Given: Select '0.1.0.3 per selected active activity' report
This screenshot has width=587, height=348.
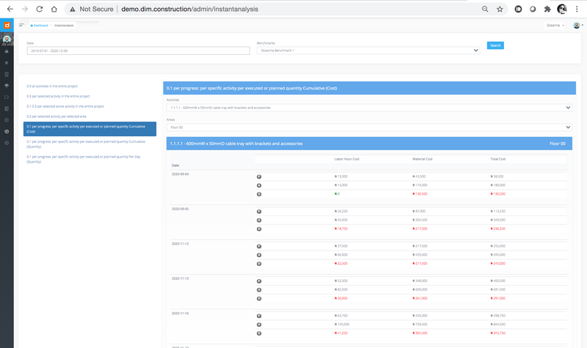Looking at the screenshot, I should [x=65, y=106].
